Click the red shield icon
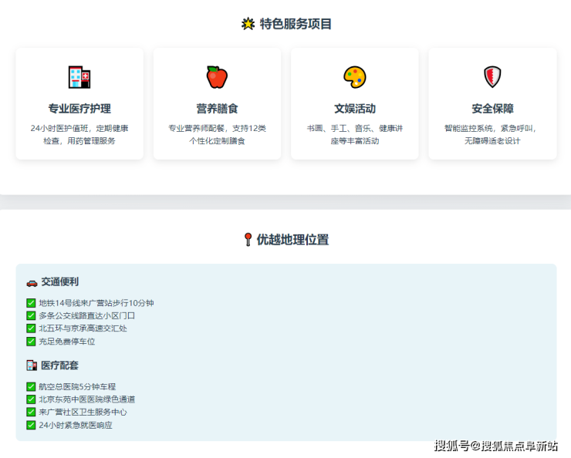The height and width of the screenshot is (458, 571). click(x=492, y=77)
